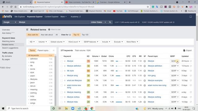Add lifestyle song keyword with plus icon
The image size is (198, 111).
(65, 76)
